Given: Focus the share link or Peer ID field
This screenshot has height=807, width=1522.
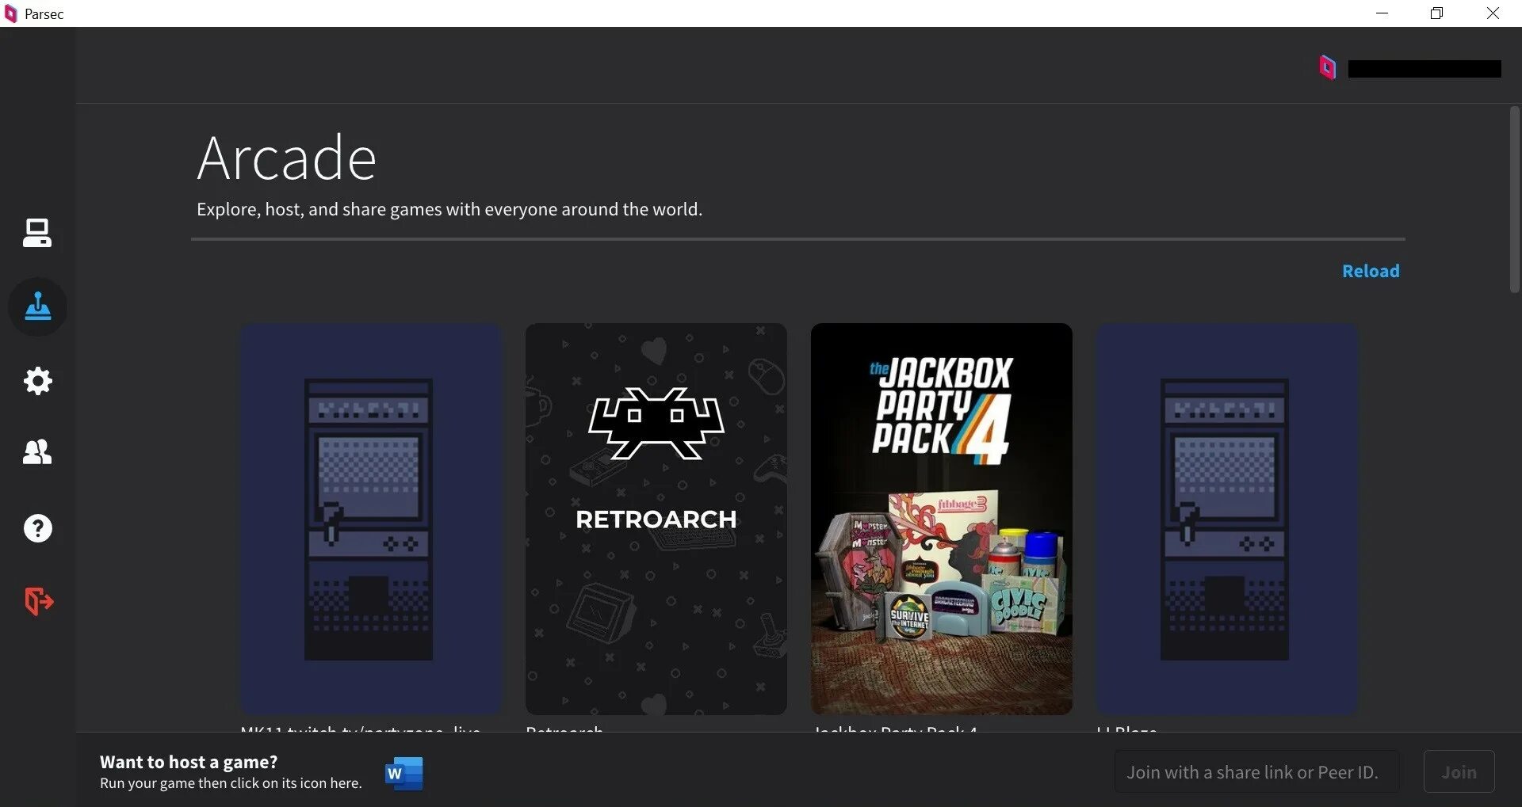Looking at the screenshot, I should [1256, 772].
